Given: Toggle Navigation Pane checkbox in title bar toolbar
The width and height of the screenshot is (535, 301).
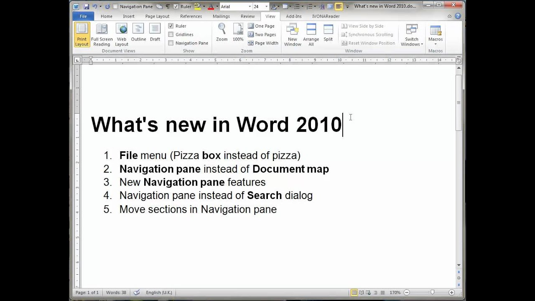Looking at the screenshot, I should coord(116,7).
